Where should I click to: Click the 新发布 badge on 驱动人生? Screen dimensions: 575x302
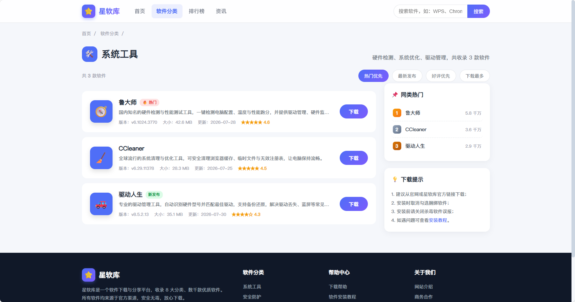(x=154, y=194)
